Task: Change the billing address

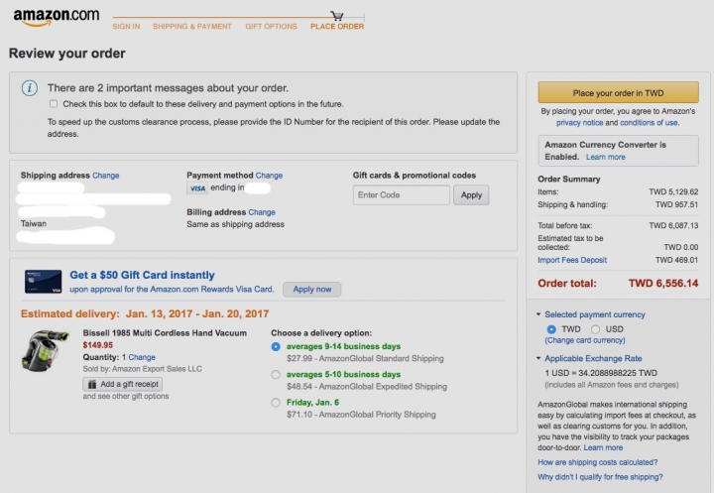Action: pos(262,212)
